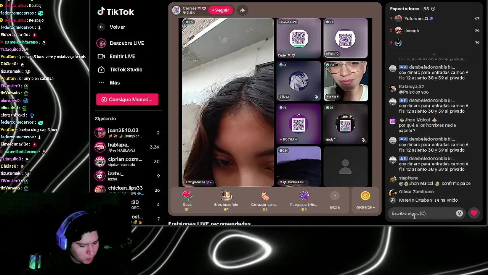Open Carriee host profile avatar
The width and height of the screenshot is (488, 275).
(x=176, y=10)
